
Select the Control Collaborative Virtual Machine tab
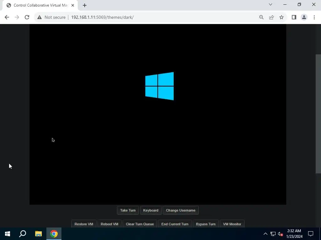click(x=40, y=5)
